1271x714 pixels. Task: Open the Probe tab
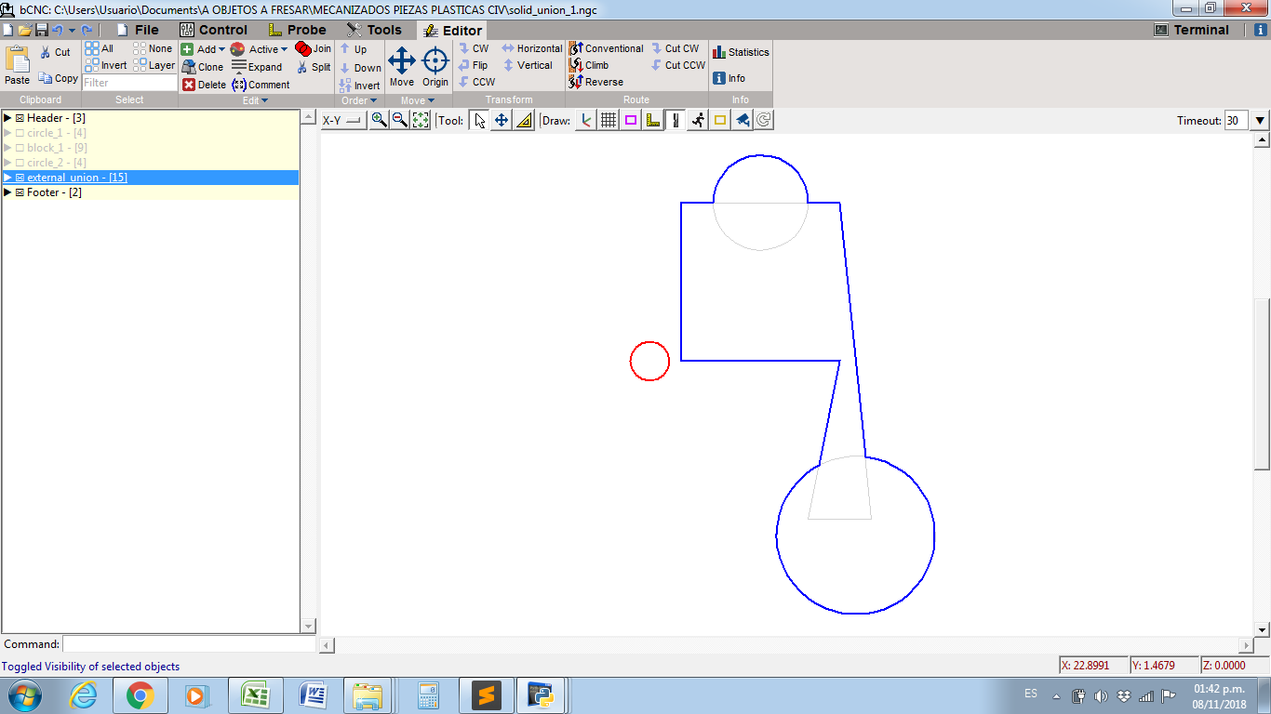point(297,30)
